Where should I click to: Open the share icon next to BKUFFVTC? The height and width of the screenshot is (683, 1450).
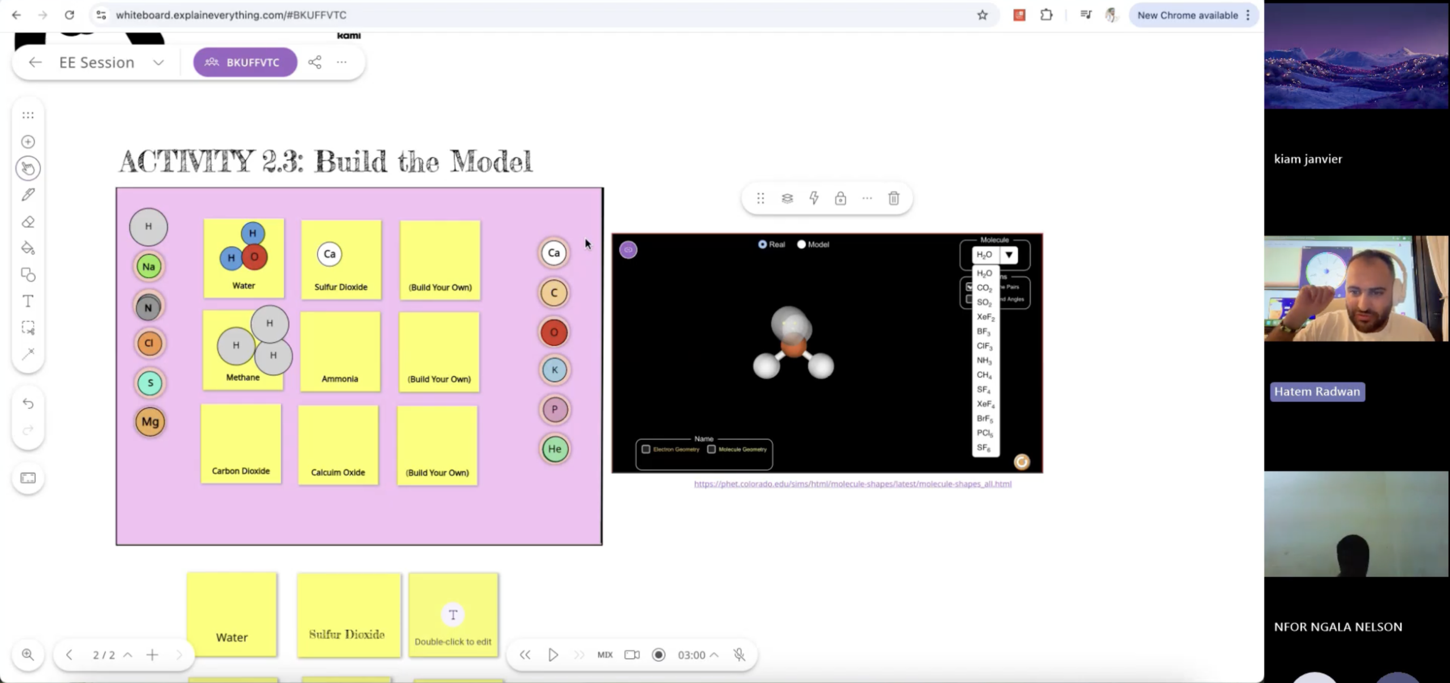coord(315,62)
